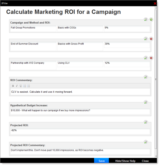This screenshot has height=166, width=160.
Task: Click the comment icon beside Projected ROI
Action: [x=146, y=122]
